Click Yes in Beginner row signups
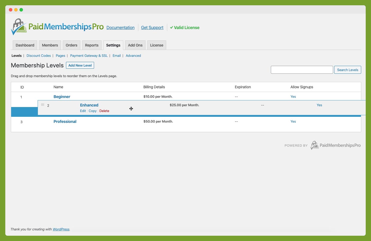Image resolution: width=371 pixels, height=241 pixels. 293,97
